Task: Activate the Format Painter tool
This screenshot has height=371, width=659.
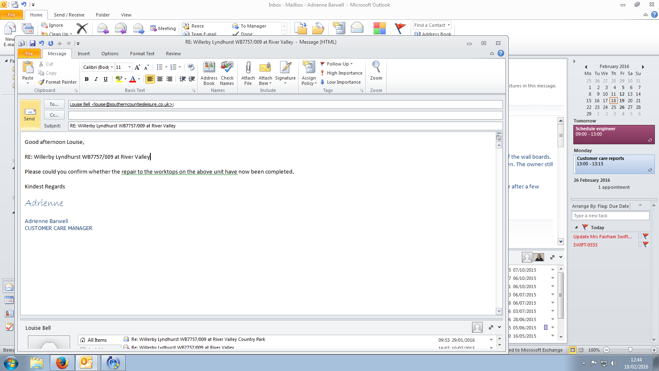Action: pyautogui.click(x=58, y=82)
